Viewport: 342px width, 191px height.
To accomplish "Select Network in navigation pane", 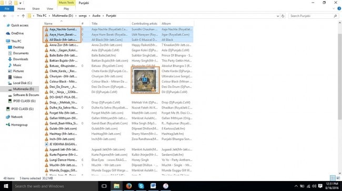I will [x=17, y=117].
